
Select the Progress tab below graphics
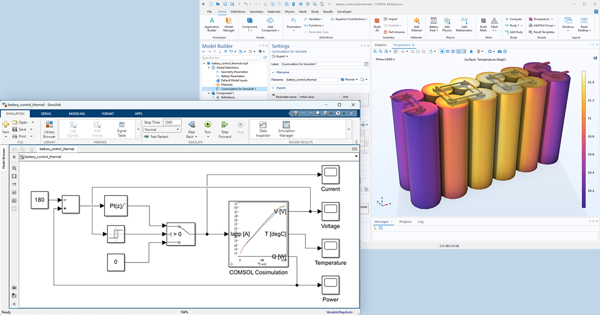tap(405, 221)
